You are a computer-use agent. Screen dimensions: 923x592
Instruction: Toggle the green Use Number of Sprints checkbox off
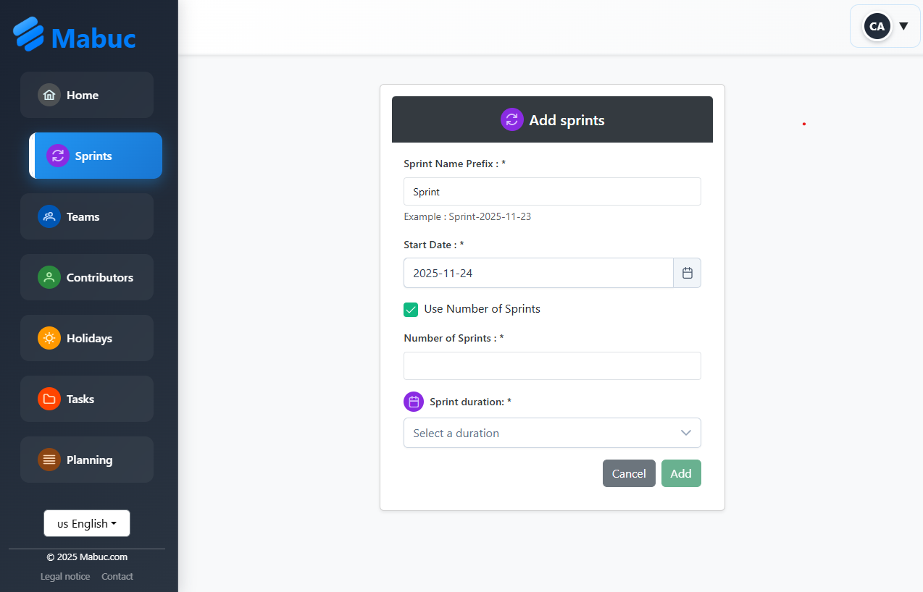(411, 309)
